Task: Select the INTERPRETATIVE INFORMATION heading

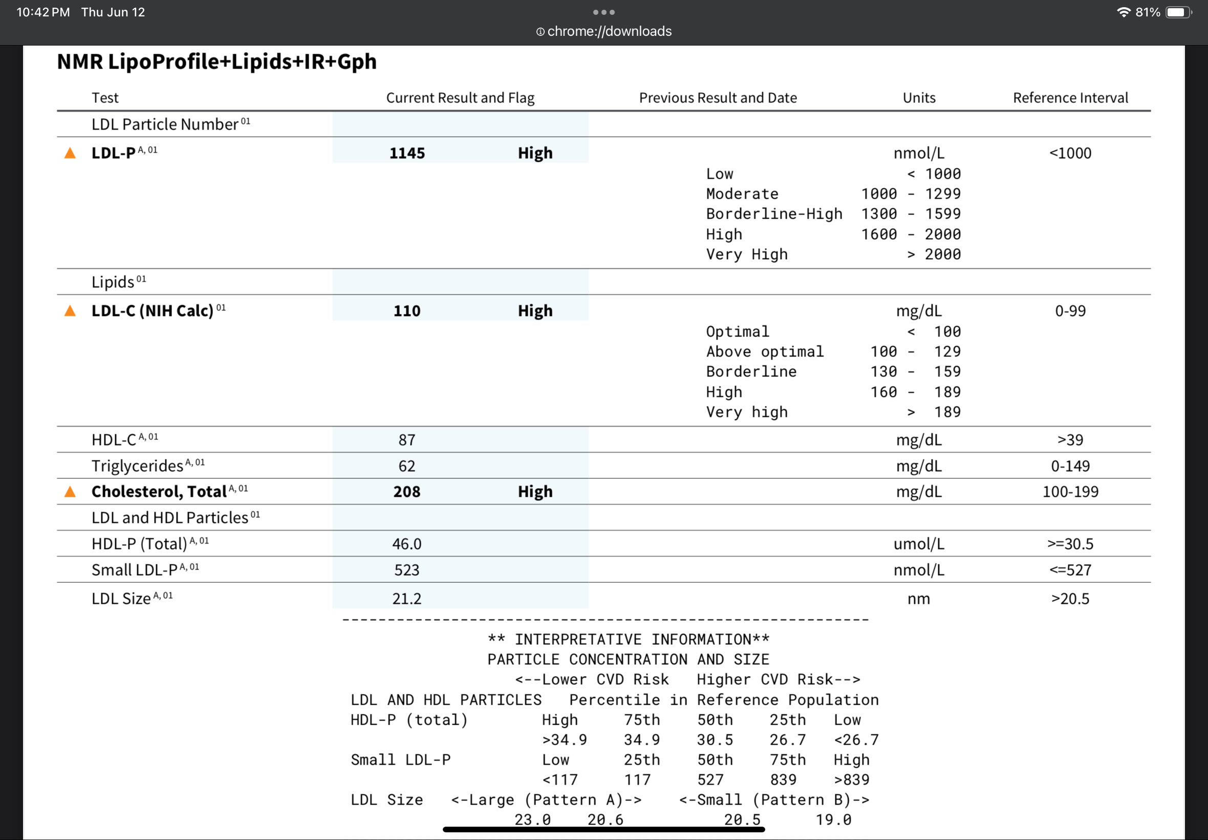Action: 629,639
